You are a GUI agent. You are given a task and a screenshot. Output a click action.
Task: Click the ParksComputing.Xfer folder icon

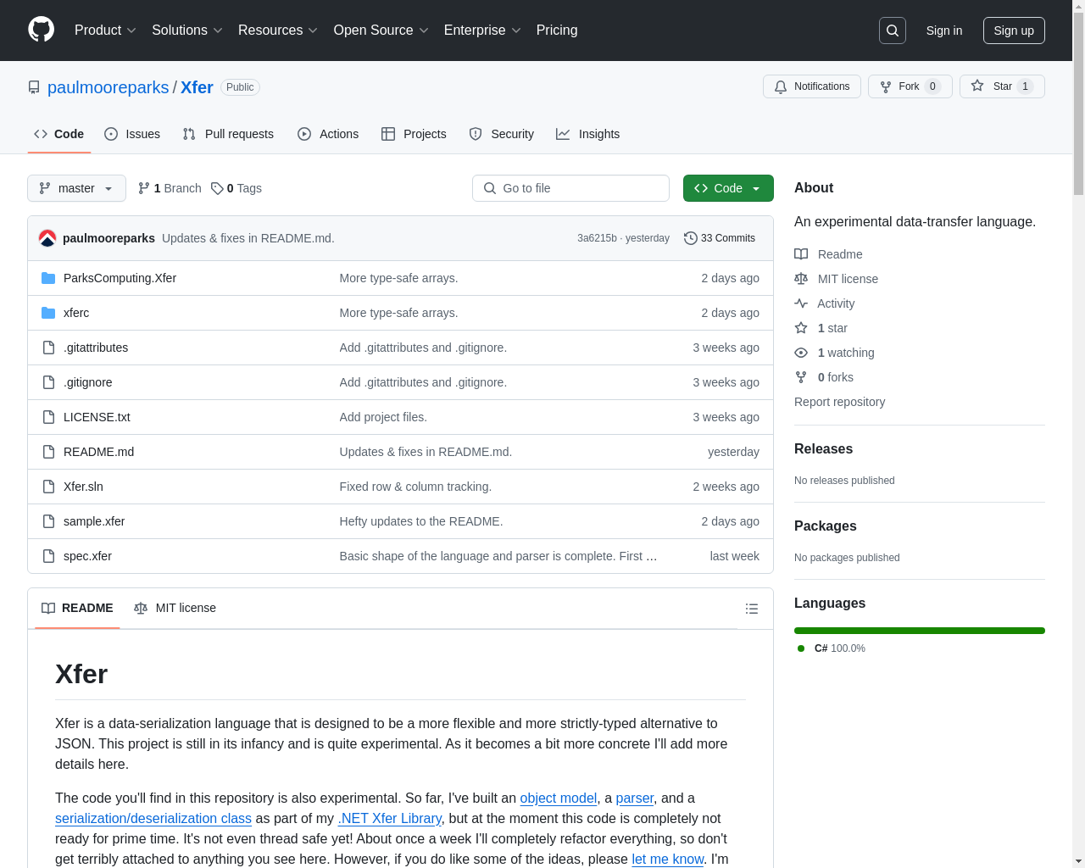[48, 278]
